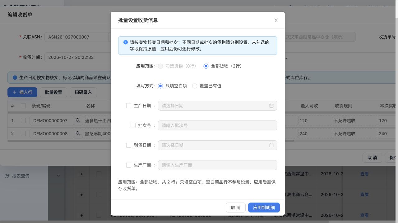This screenshot has width=398, height=223.
Task: Expand the 报表查询 menu chevron
Action: pos(58,176)
